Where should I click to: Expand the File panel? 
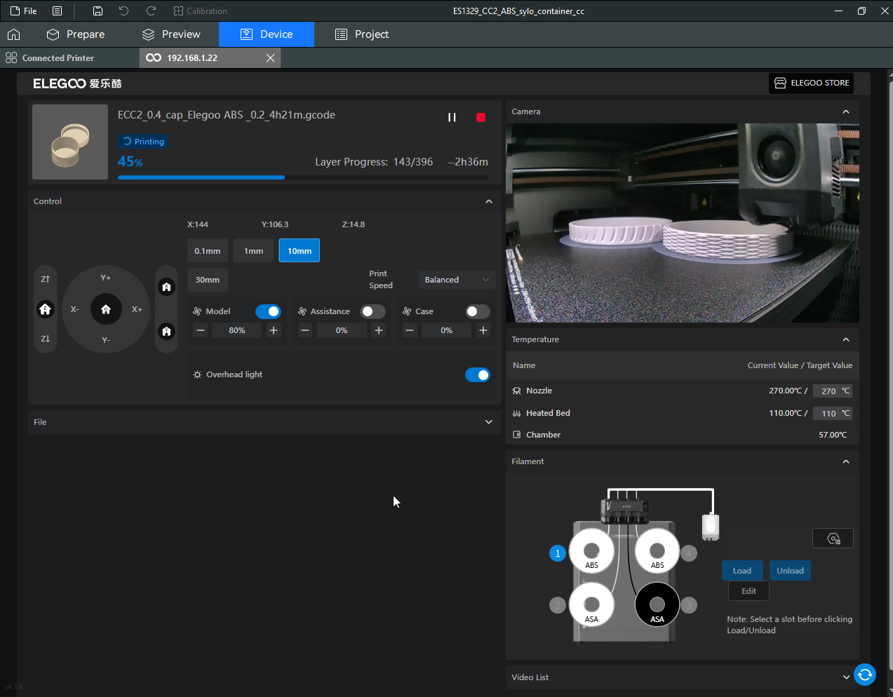point(488,422)
